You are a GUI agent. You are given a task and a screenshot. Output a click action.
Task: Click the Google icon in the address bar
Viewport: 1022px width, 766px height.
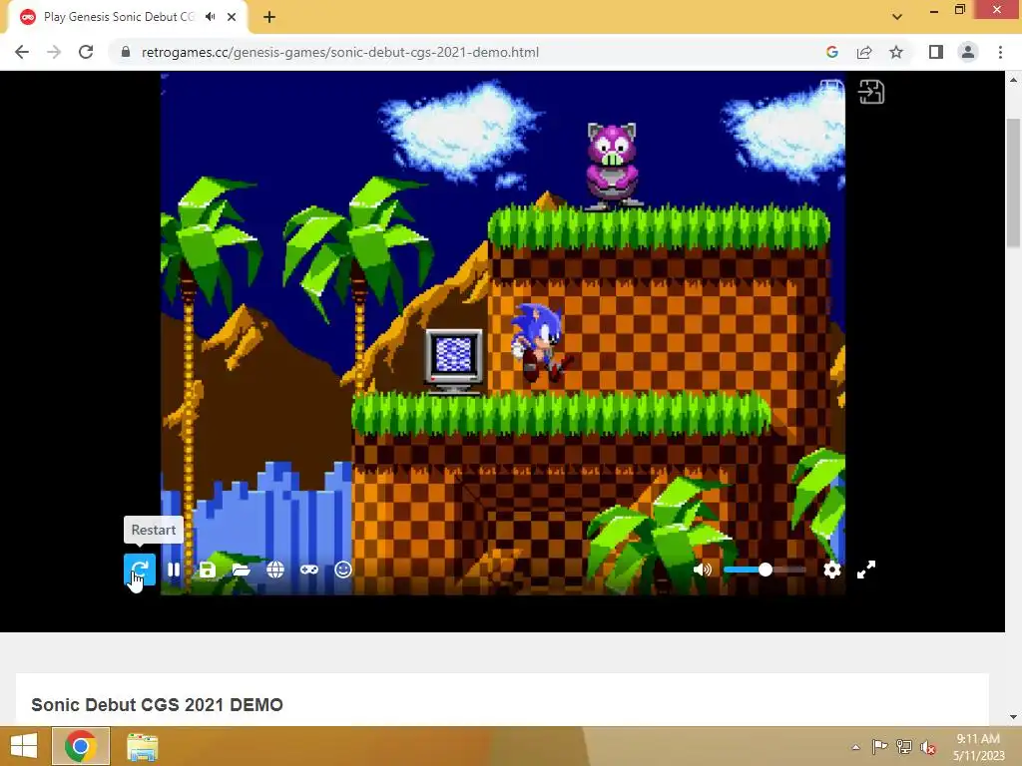pyautogui.click(x=831, y=52)
